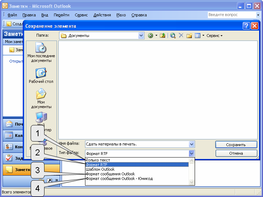This screenshot has height=197, width=263.
Task: Open Рабочий стол location
Action: tap(41, 75)
